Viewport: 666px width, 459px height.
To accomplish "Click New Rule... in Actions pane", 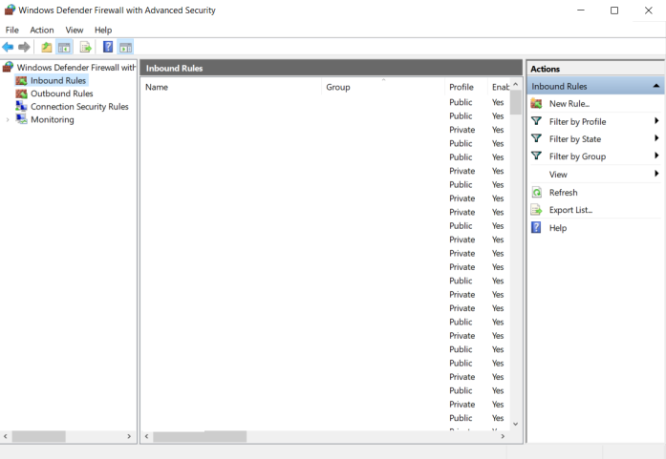I will pos(569,103).
